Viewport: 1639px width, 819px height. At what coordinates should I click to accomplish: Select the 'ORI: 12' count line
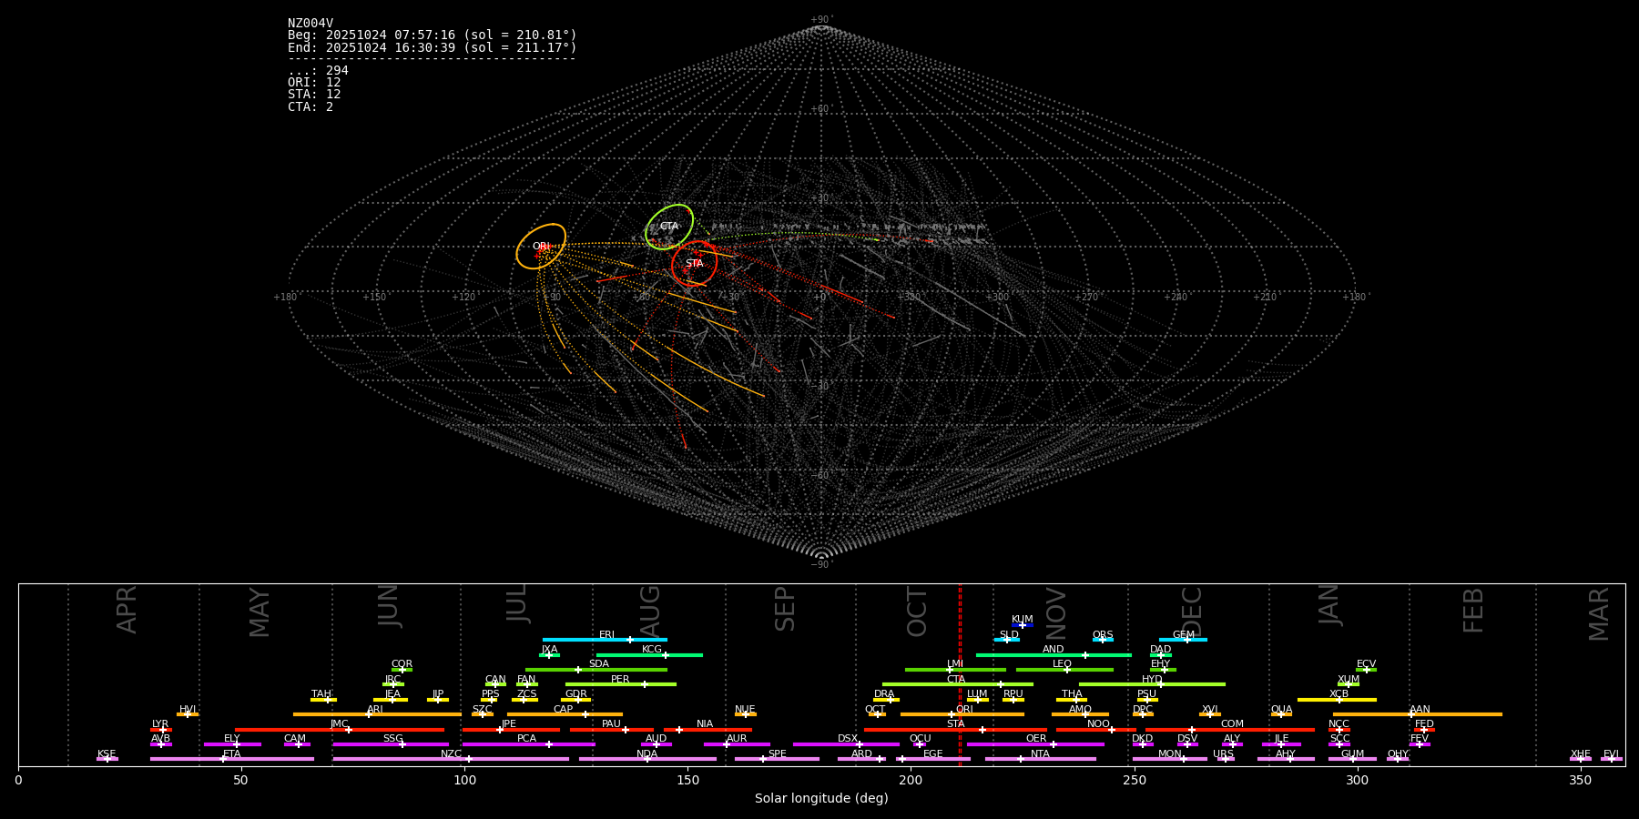tap(314, 82)
